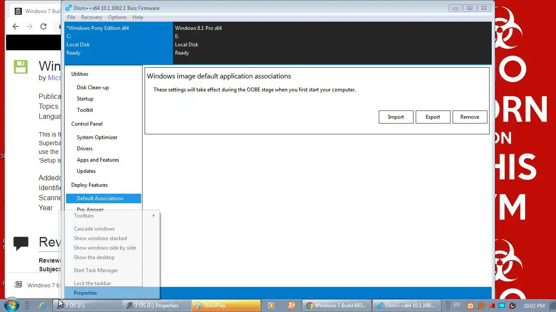Click the speech bubble Reviews icon in Chrome
Viewport: 556px width, 312px height.
tap(21, 243)
